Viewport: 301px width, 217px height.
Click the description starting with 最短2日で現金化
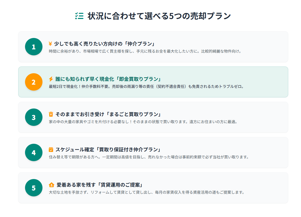point(146,87)
